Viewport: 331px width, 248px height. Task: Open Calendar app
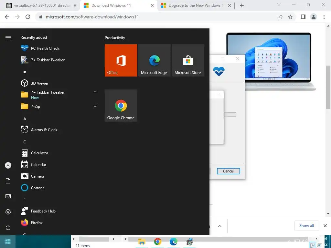[34, 164]
